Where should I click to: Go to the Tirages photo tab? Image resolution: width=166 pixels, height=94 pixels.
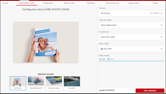click(48, 3)
